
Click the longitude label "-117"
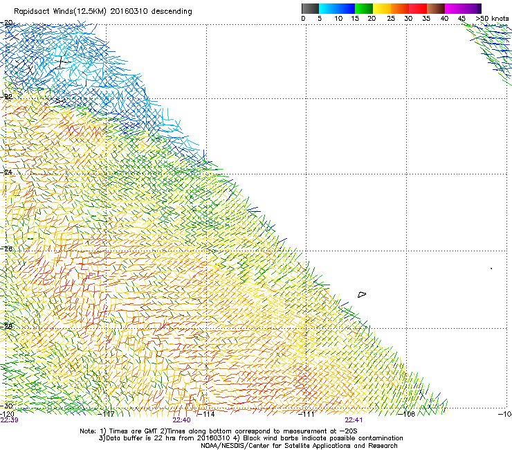point(107,414)
